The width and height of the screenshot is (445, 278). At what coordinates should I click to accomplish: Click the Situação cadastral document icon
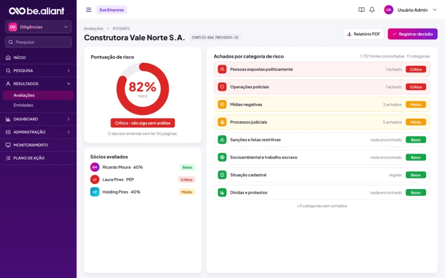pyautogui.click(x=222, y=175)
